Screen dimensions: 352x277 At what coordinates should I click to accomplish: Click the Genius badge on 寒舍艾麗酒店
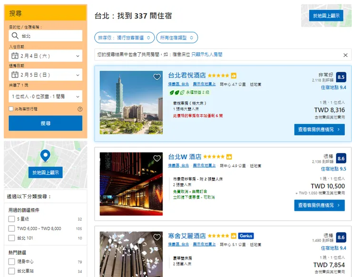tap(246, 236)
